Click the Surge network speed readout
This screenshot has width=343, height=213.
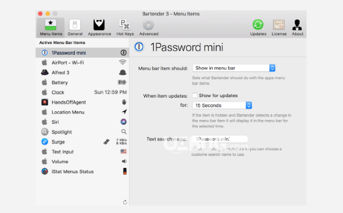(122, 142)
